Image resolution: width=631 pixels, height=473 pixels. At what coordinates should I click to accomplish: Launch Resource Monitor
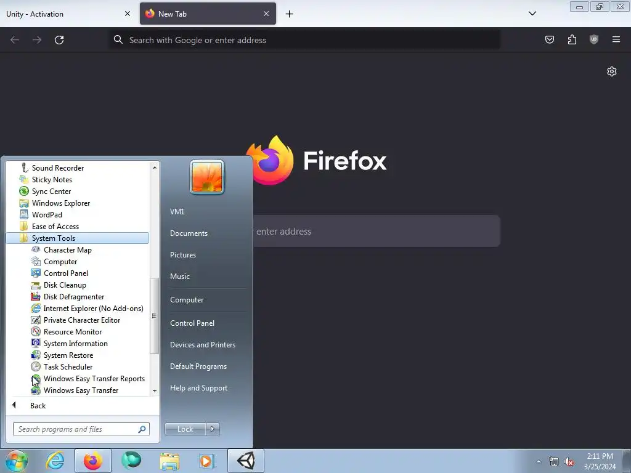click(x=73, y=331)
